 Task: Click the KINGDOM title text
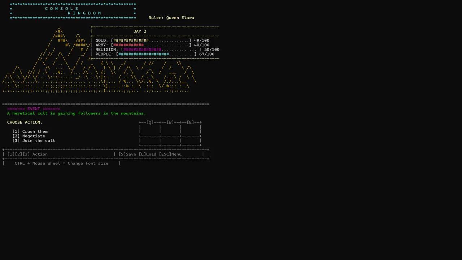pos(84,13)
